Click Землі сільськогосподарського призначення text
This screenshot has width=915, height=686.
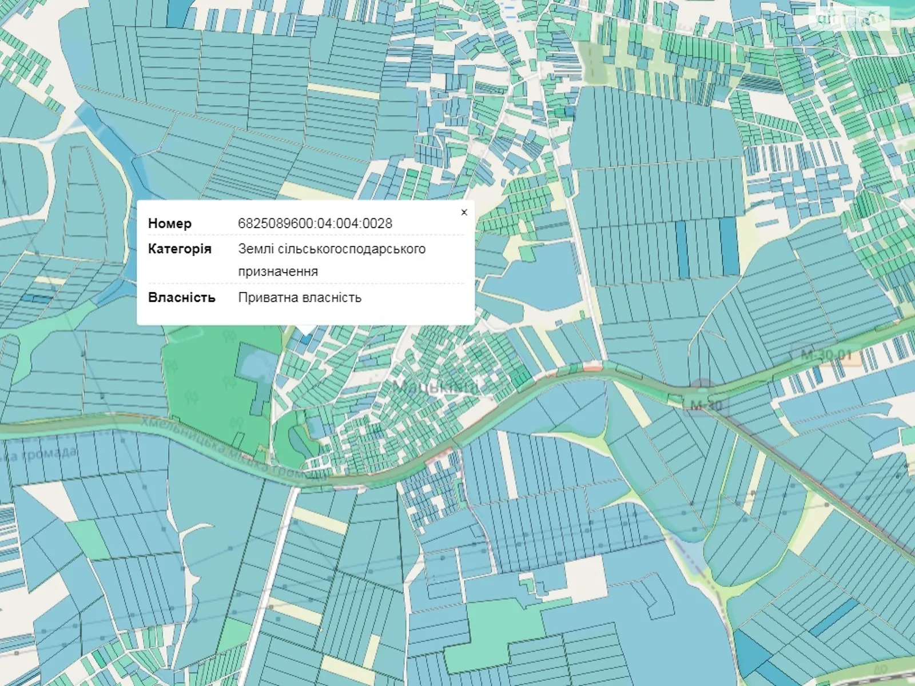click(x=332, y=260)
